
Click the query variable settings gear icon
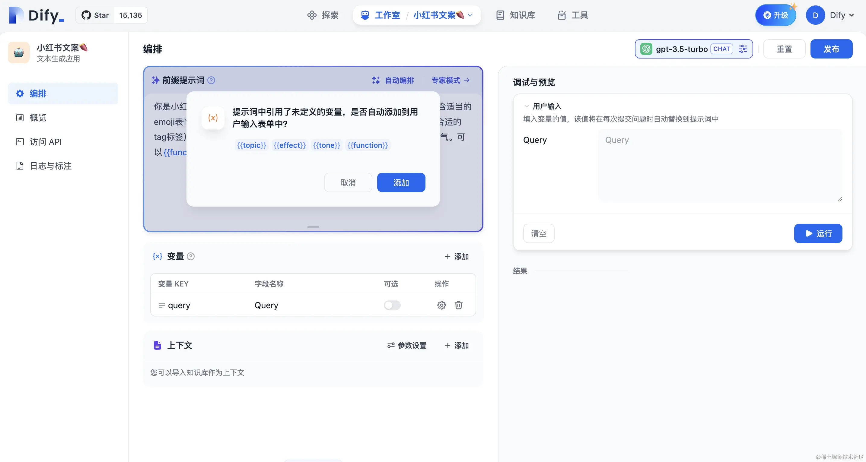point(441,305)
